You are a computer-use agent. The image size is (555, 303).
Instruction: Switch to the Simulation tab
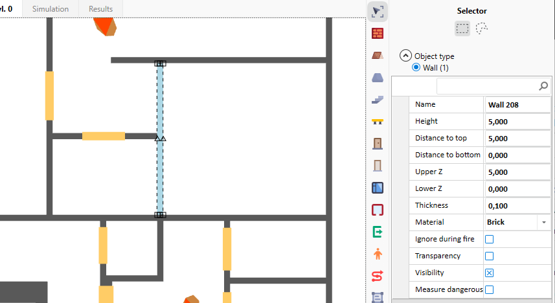pos(51,9)
